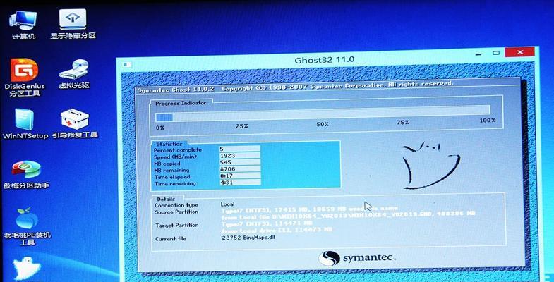554x282 pixels.
Task: Click the Target Partition label
Action: [176, 225]
